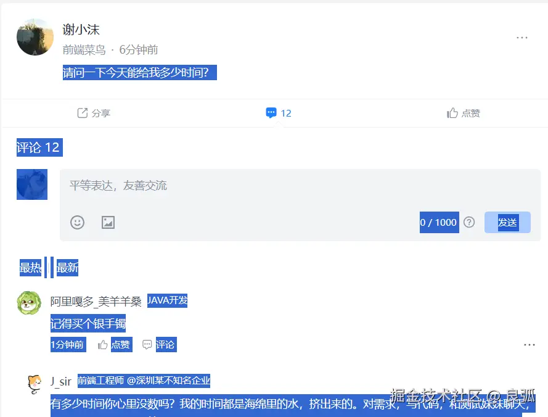Click the question-mark help icon near send

(468, 223)
